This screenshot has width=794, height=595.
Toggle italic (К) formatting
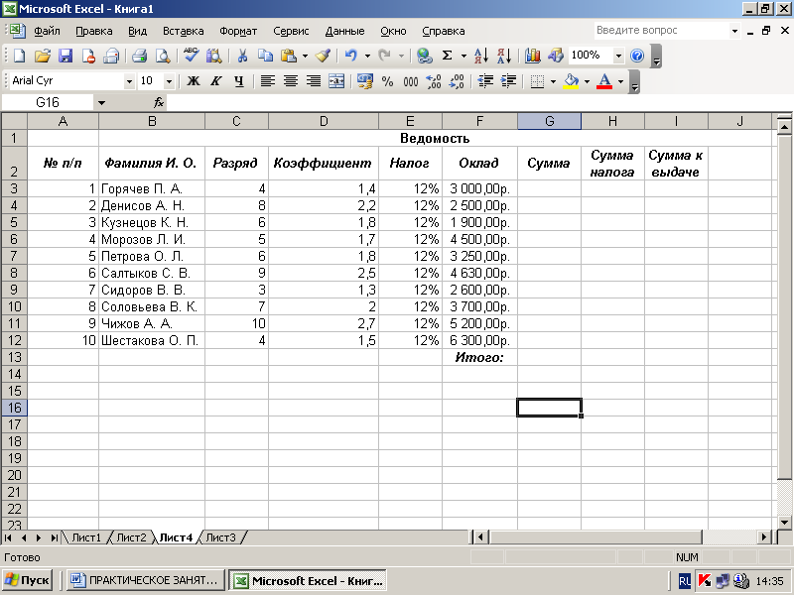[216, 81]
